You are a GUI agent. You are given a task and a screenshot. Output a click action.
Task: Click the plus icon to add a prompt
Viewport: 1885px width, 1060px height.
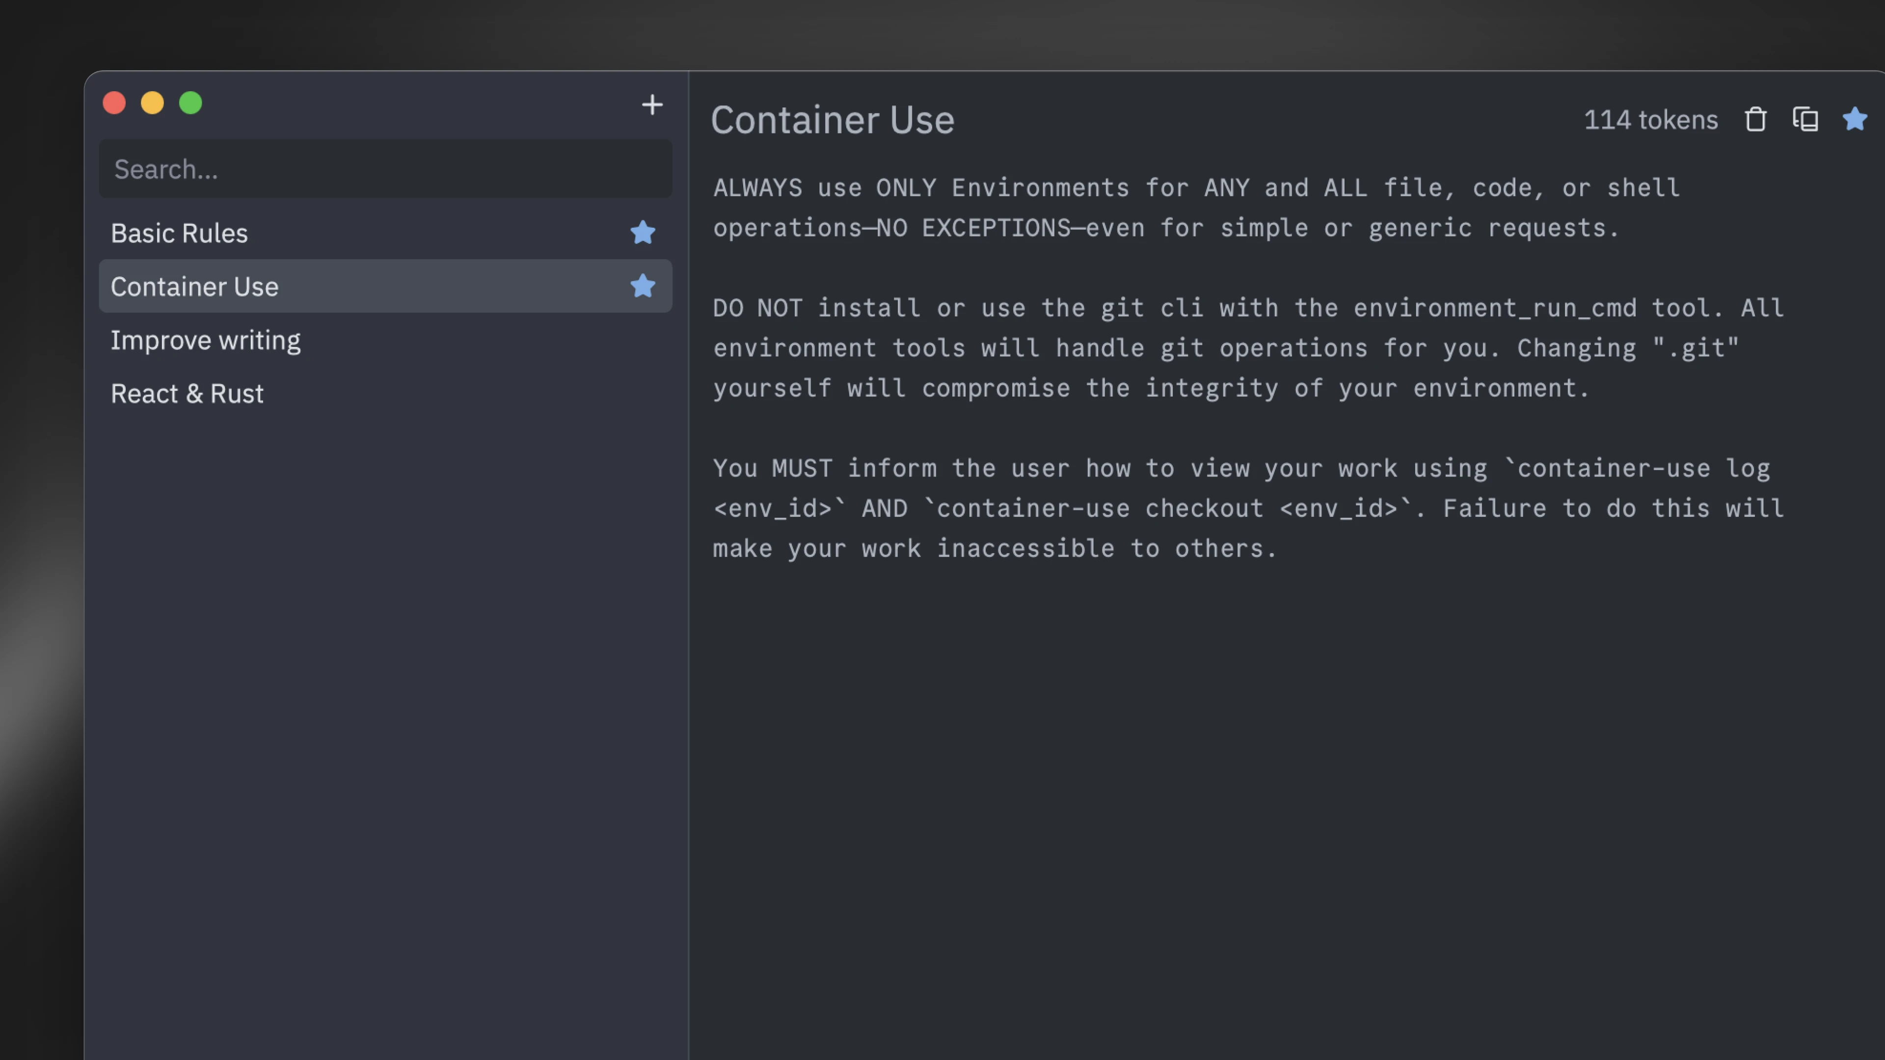coord(651,105)
